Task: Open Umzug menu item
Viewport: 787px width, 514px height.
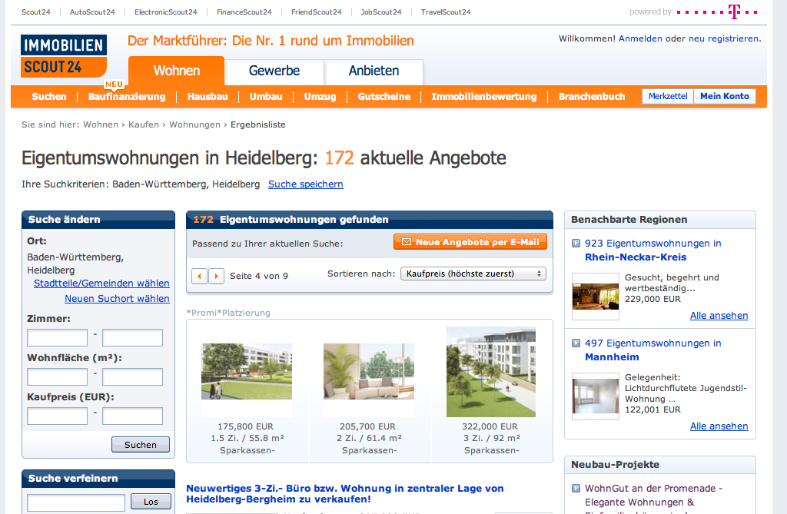Action: click(320, 96)
